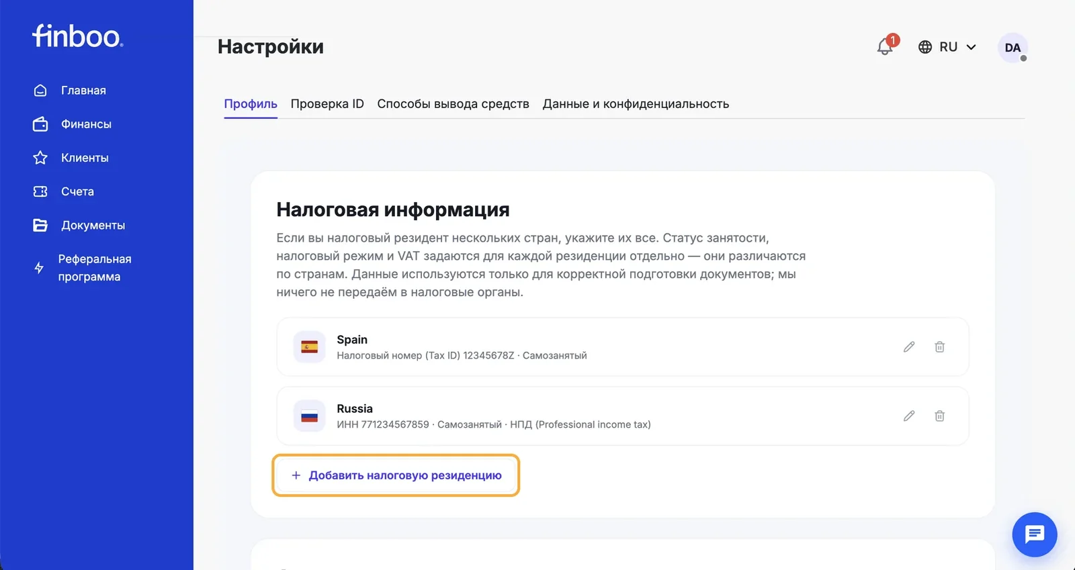The image size is (1075, 570).
Task: Open Реферальная программа in sidebar
Action: [x=95, y=268]
